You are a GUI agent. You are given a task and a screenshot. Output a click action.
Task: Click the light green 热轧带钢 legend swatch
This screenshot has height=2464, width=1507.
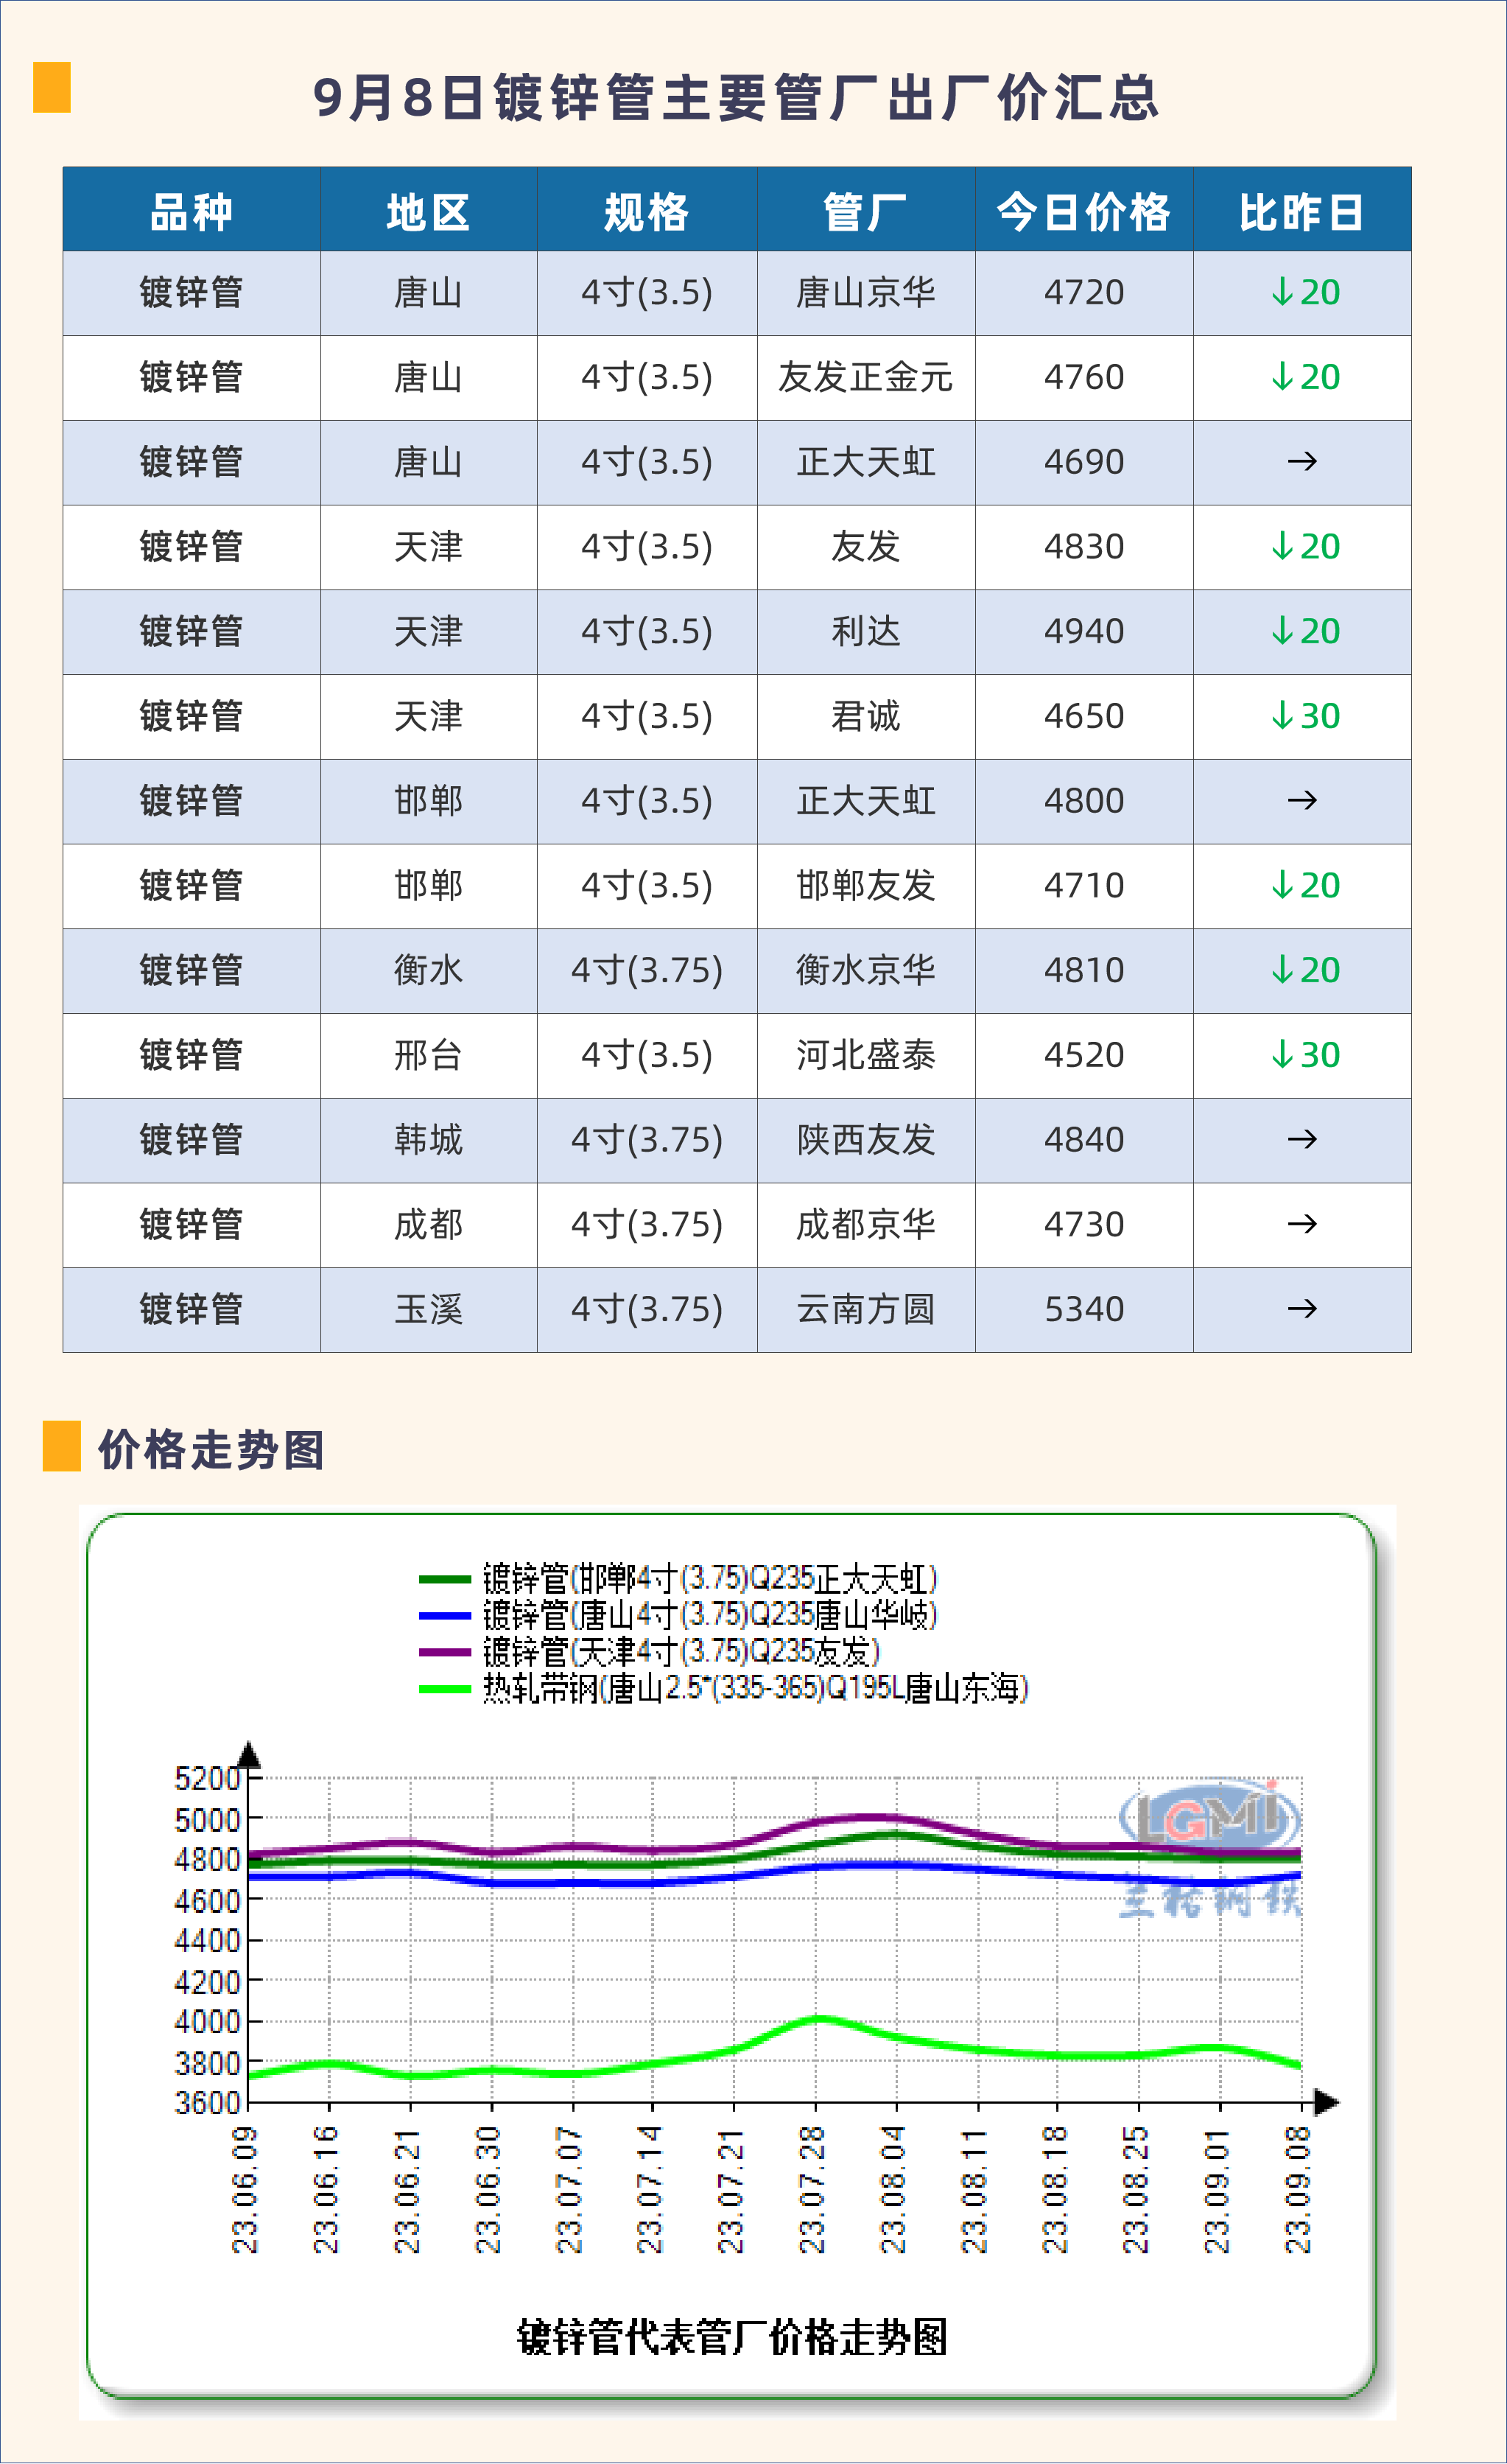click(x=445, y=1689)
